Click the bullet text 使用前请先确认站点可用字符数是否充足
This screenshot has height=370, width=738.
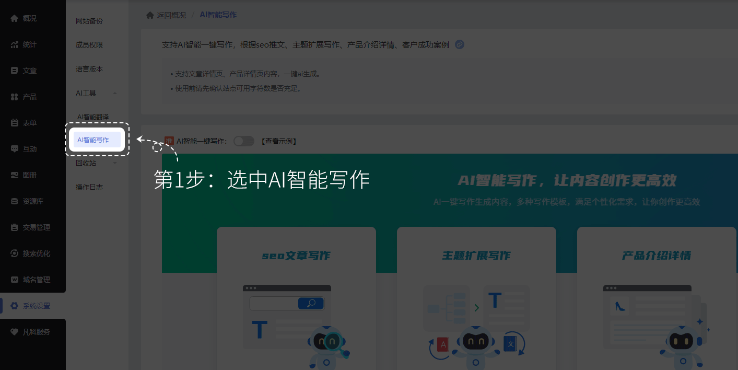click(x=238, y=88)
